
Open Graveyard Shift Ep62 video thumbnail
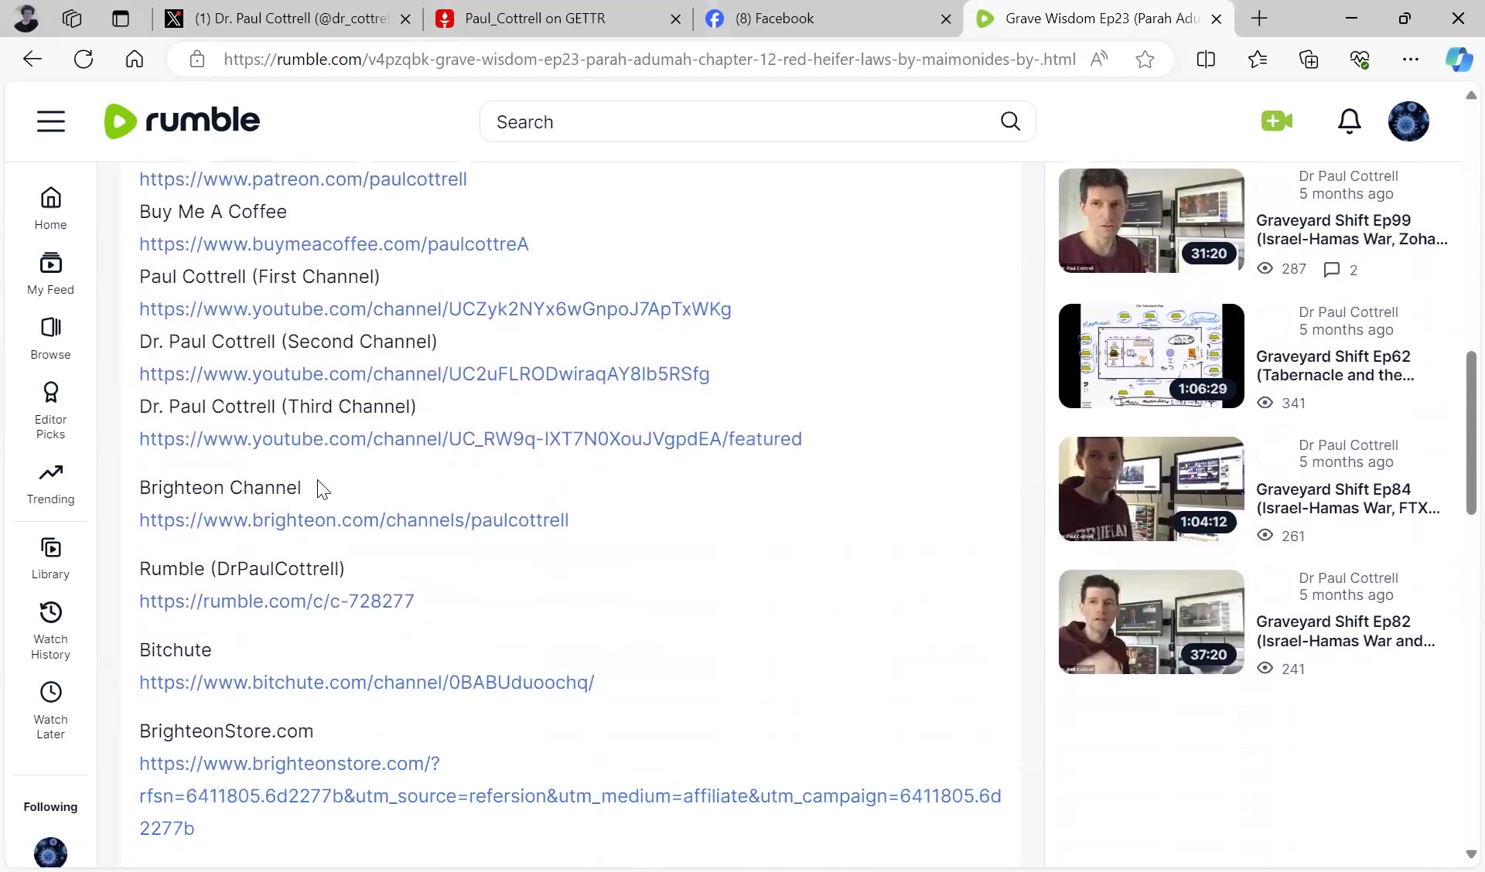[x=1151, y=356]
